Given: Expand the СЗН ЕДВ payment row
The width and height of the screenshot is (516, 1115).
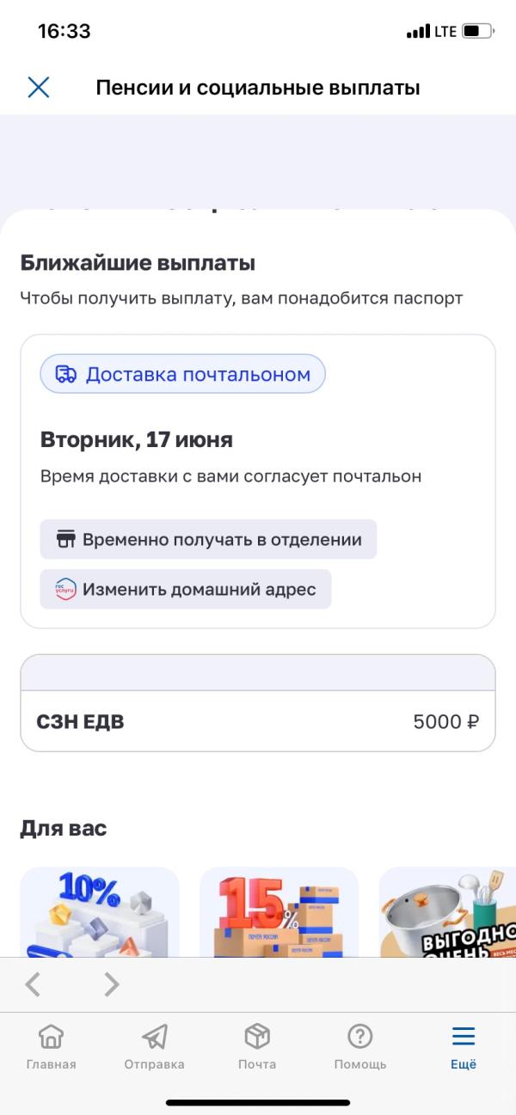Looking at the screenshot, I should [257, 721].
